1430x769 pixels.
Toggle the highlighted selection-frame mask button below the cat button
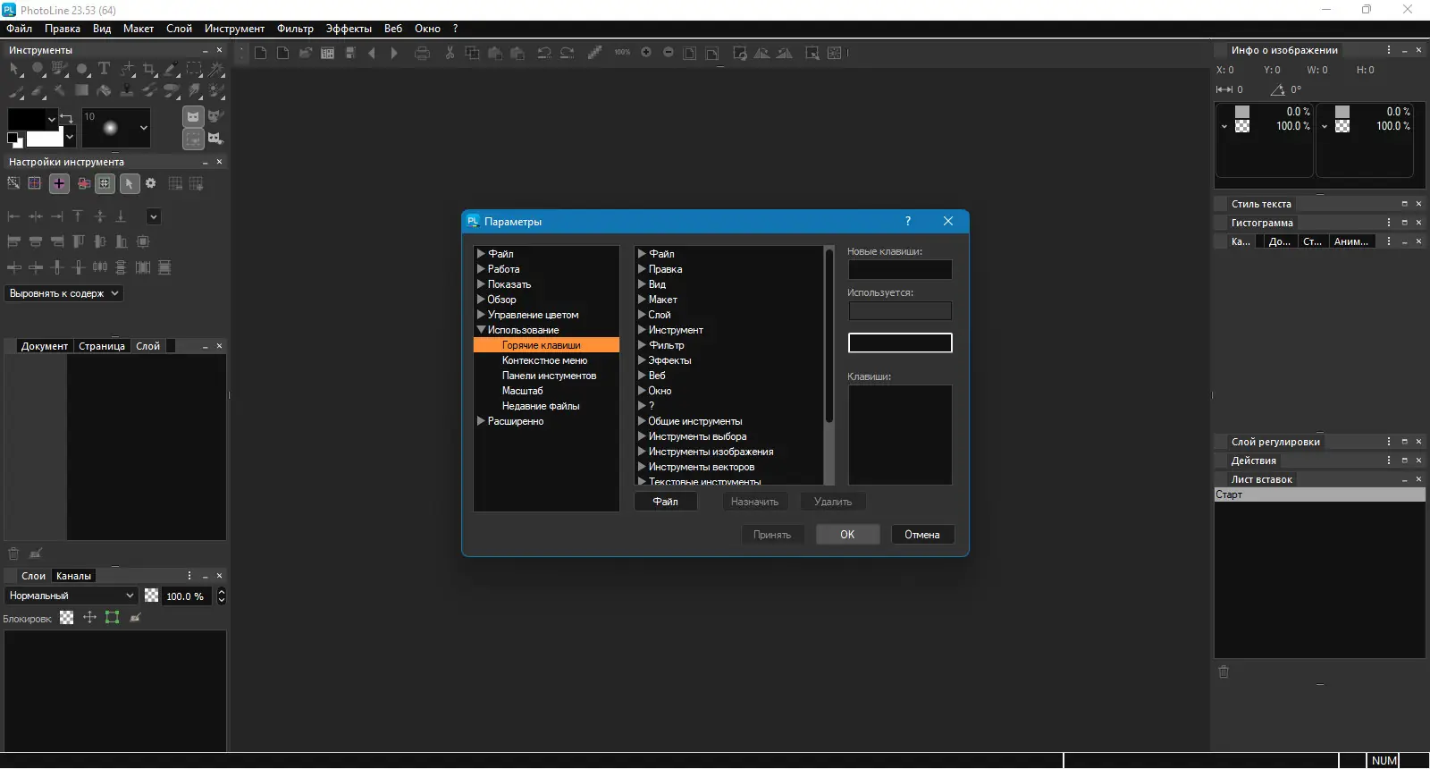tap(193, 139)
